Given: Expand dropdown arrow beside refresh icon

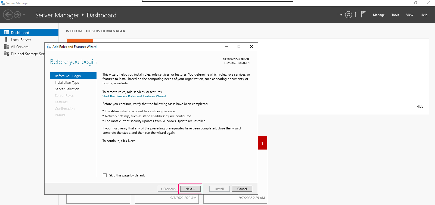Looking at the screenshot, I should tap(341, 15).
